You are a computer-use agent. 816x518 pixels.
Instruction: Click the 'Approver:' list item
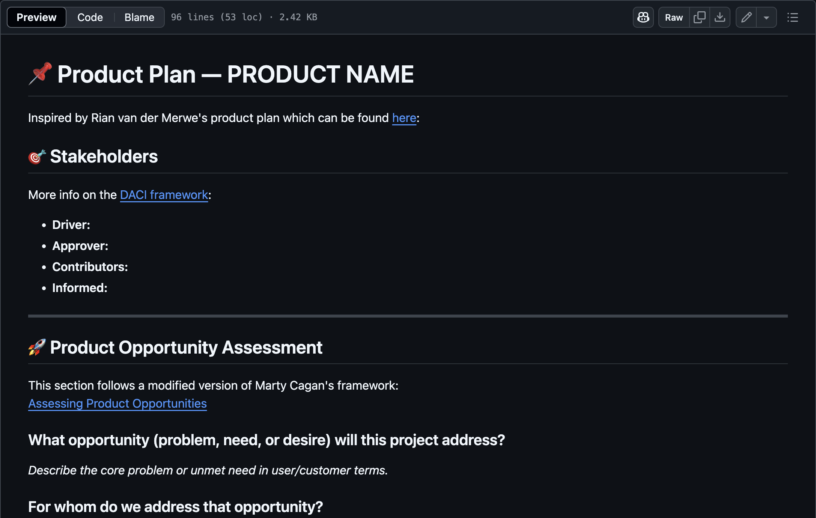[x=80, y=246]
